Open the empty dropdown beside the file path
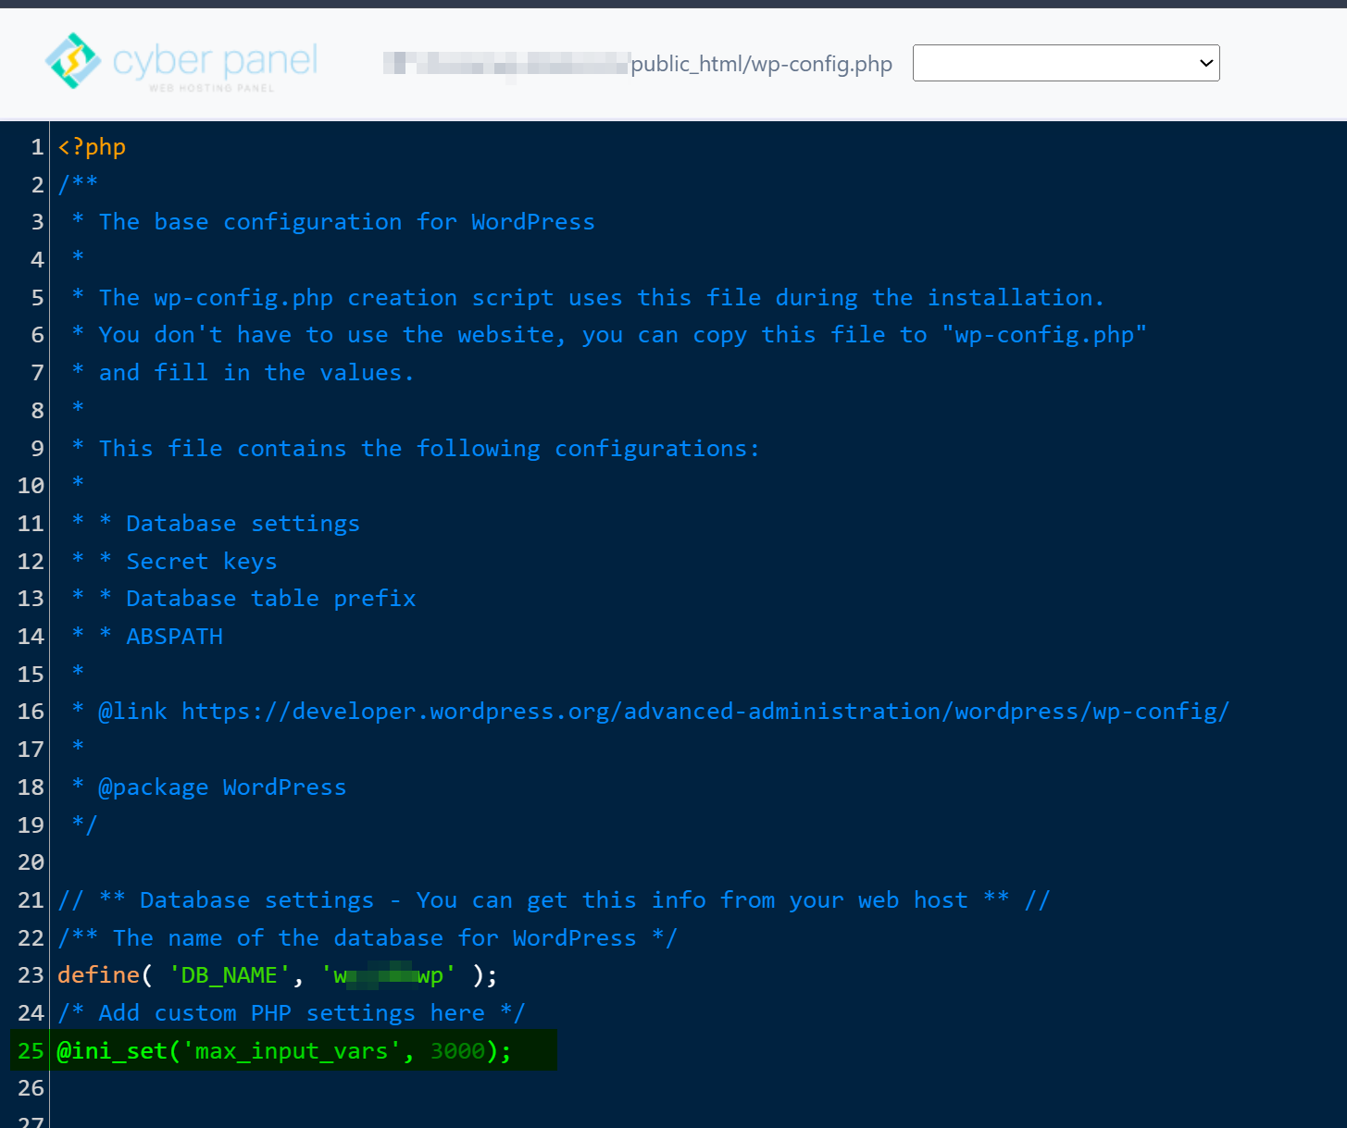Screen dimensions: 1347x1128 pyautogui.click(x=1066, y=63)
